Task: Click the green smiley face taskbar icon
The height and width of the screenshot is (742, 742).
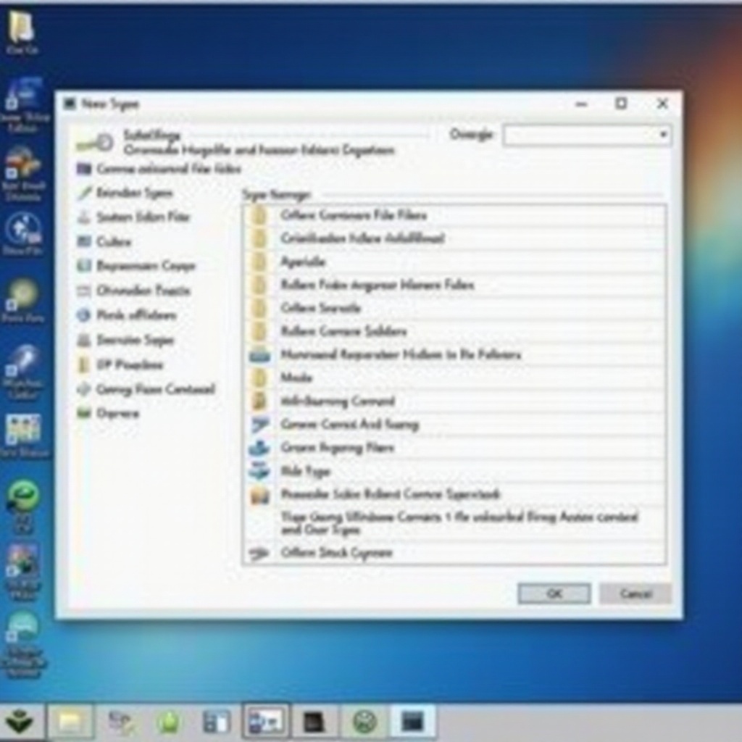Action: [x=364, y=722]
